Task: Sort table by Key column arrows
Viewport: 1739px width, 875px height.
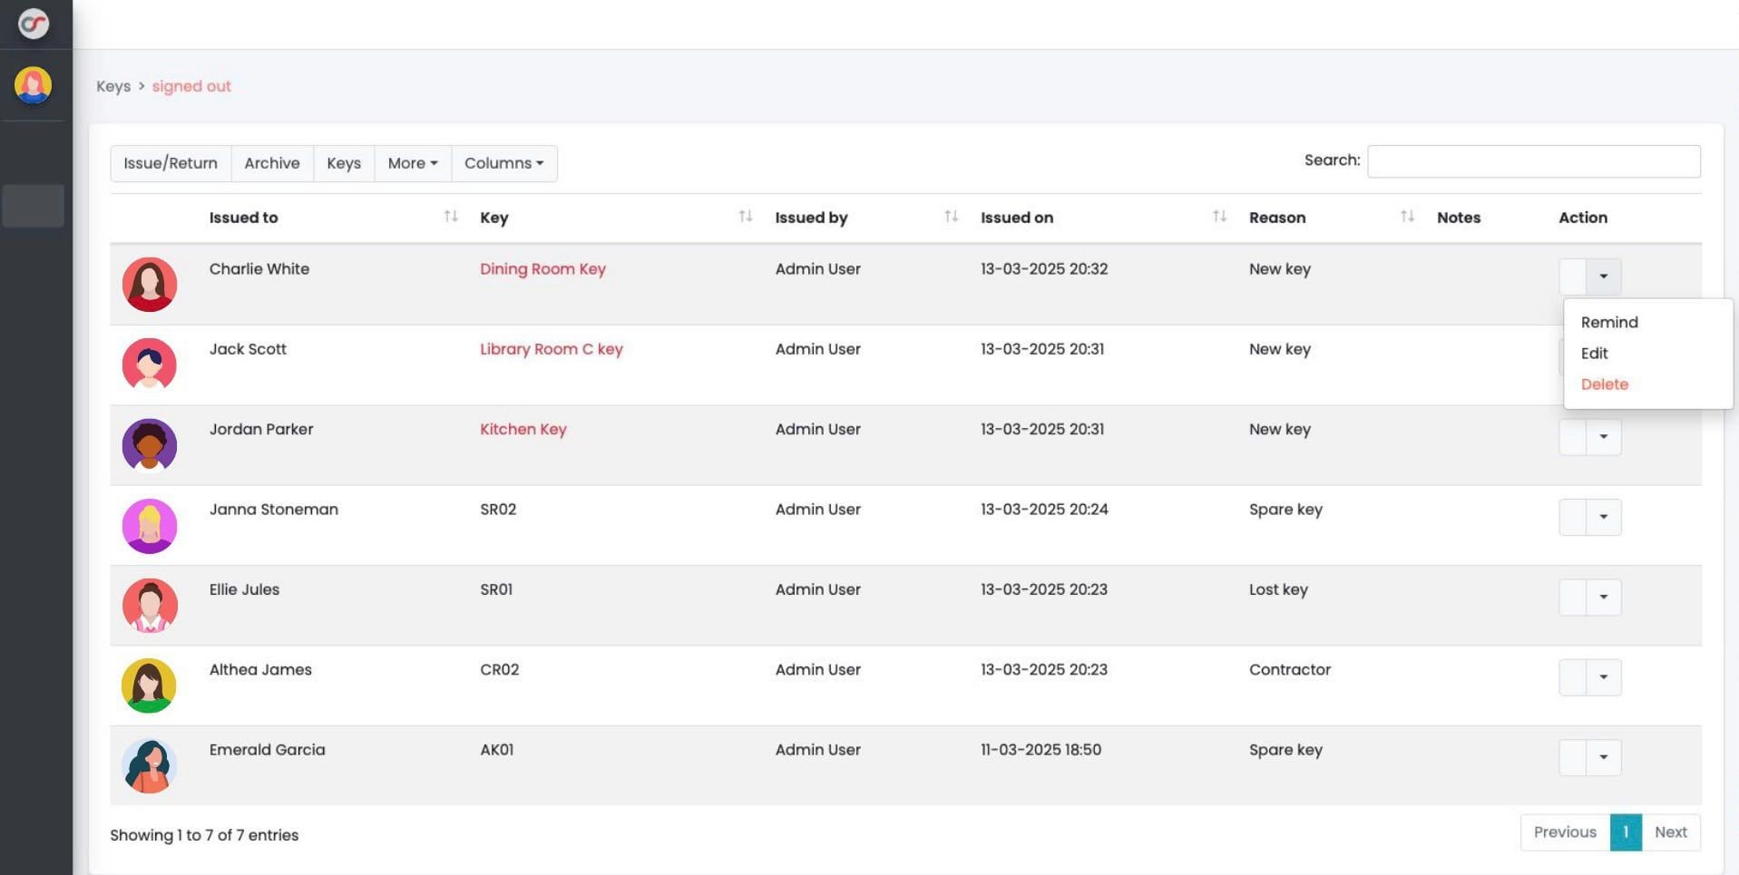Action: pos(745,217)
